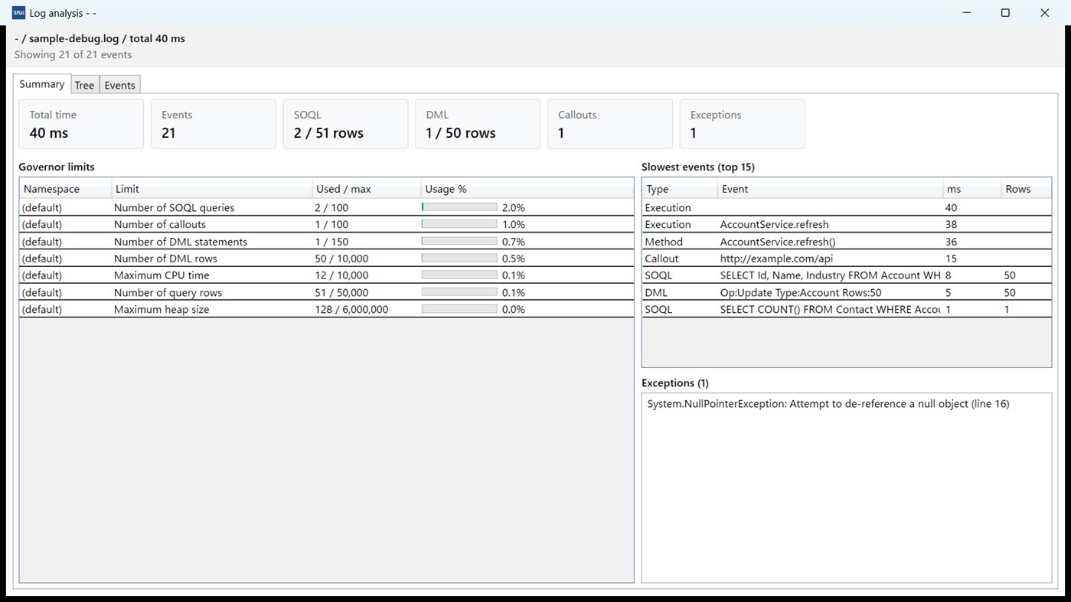This screenshot has width=1071, height=602.
Task: Select the Number of callouts row
Action: click(327, 224)
